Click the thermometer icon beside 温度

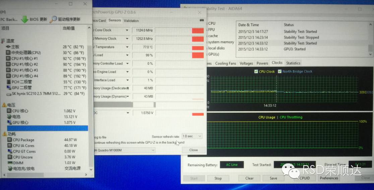3,41
